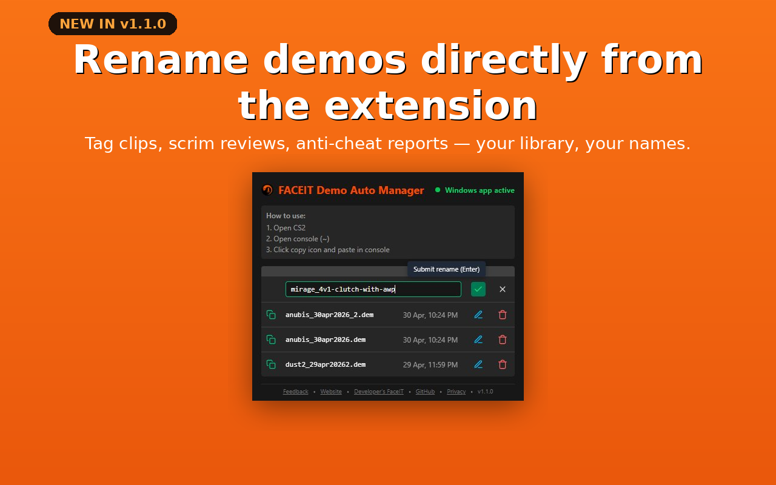The height and width of the screenshot is (485, 776).
Task: Delete anubis_30apr2026.dem with trash icon
Action: point(503,339)
